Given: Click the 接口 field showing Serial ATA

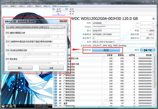Looking at the screenshot, I should pyautogui.click(x=106, y=31).
